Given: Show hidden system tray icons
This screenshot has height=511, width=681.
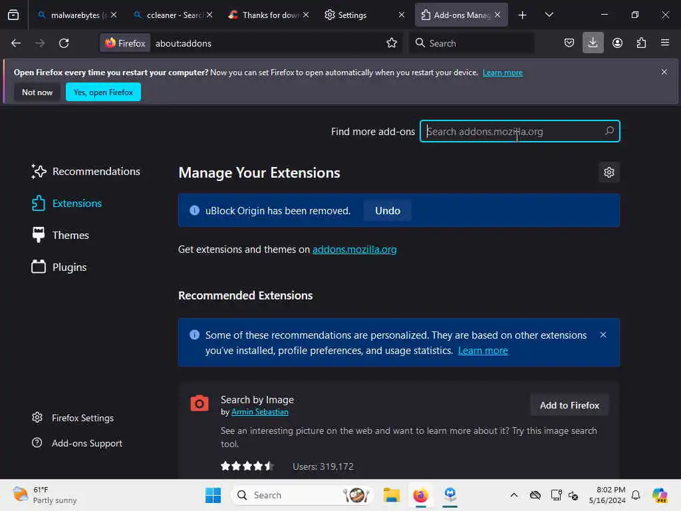Looking at the screenshot, I should [513, 495].
